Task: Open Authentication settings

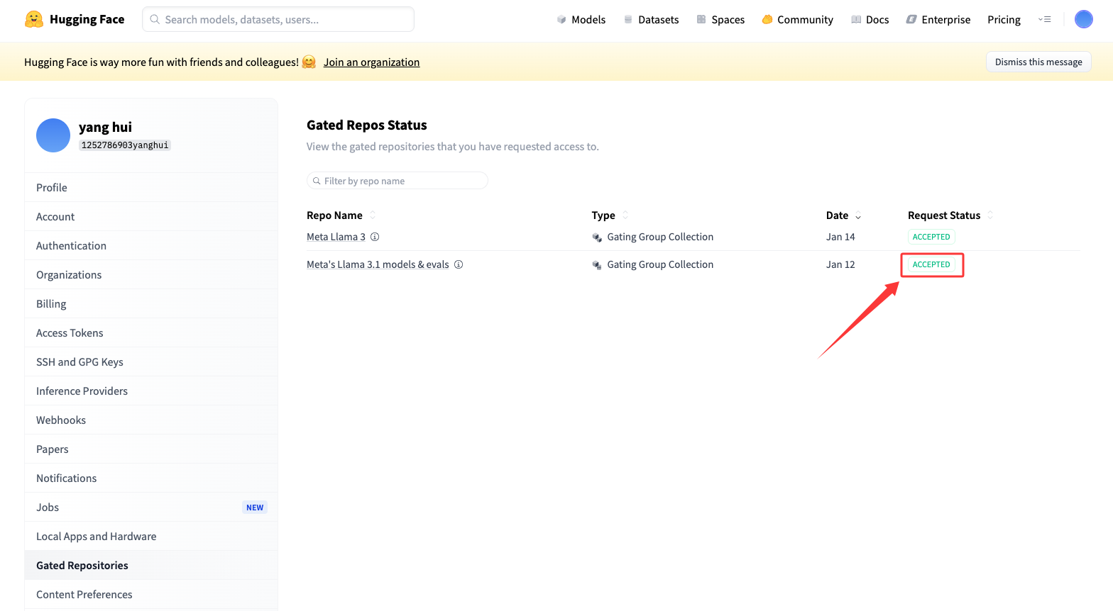Action: (151, 245)
